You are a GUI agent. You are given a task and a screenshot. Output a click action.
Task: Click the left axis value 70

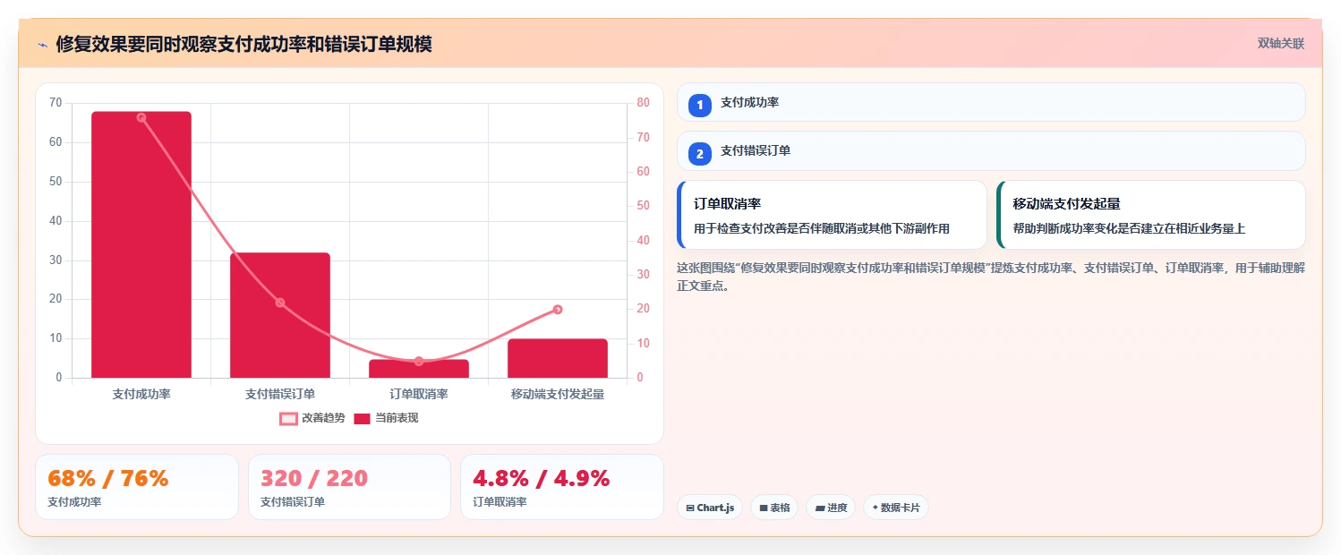tap(56, 103)
